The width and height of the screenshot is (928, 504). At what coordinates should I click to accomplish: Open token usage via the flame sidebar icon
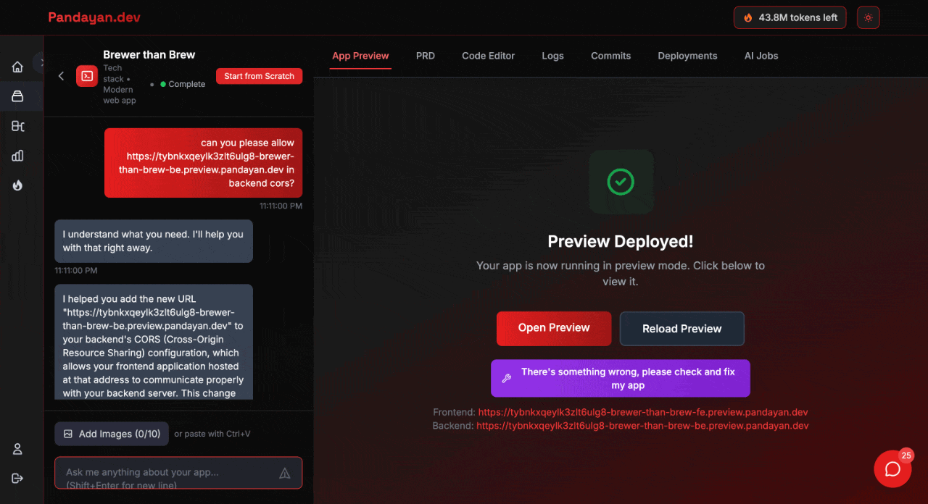pyautogui.click(x=17, y=185)
